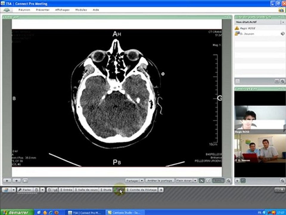Viewport: 286px width, 215px height.
Task: Expand dropdown arrow after Parler lock
Action: [42, 190]
